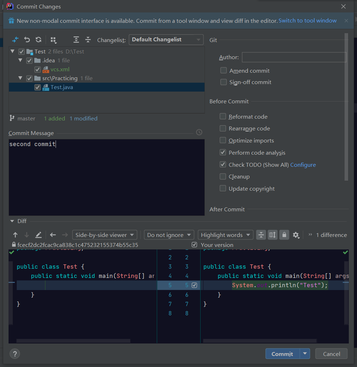Open the Group By icon menu
The width and height of the screenshot is (357, 367).
53,40
